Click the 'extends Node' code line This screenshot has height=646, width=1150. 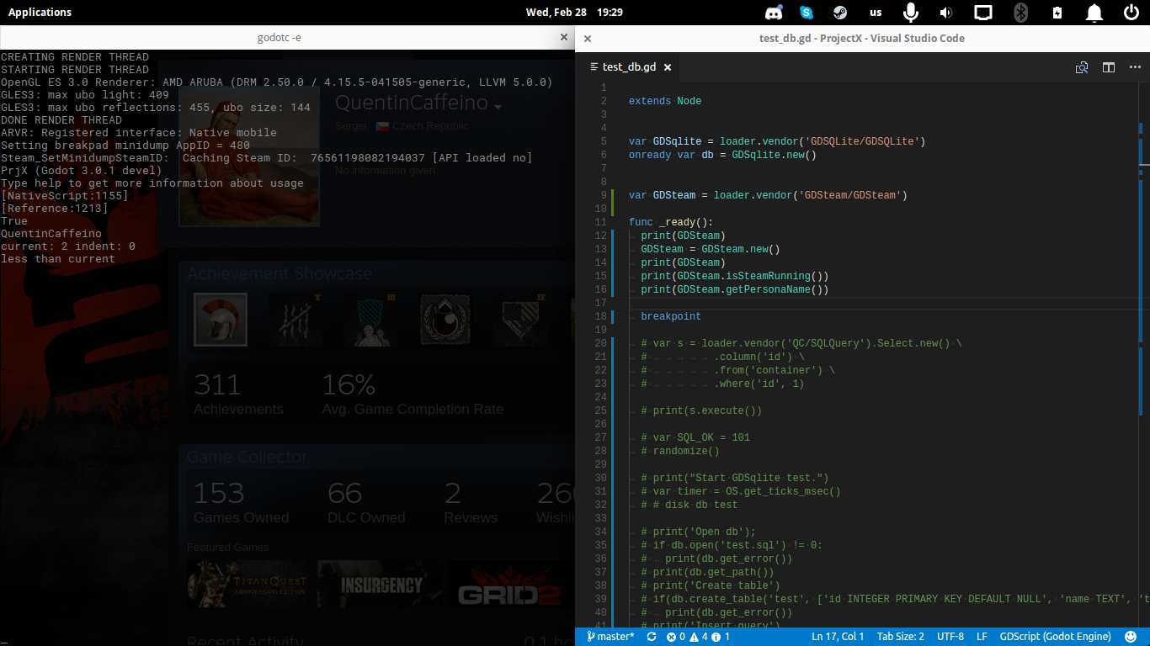tap(665, 101)
